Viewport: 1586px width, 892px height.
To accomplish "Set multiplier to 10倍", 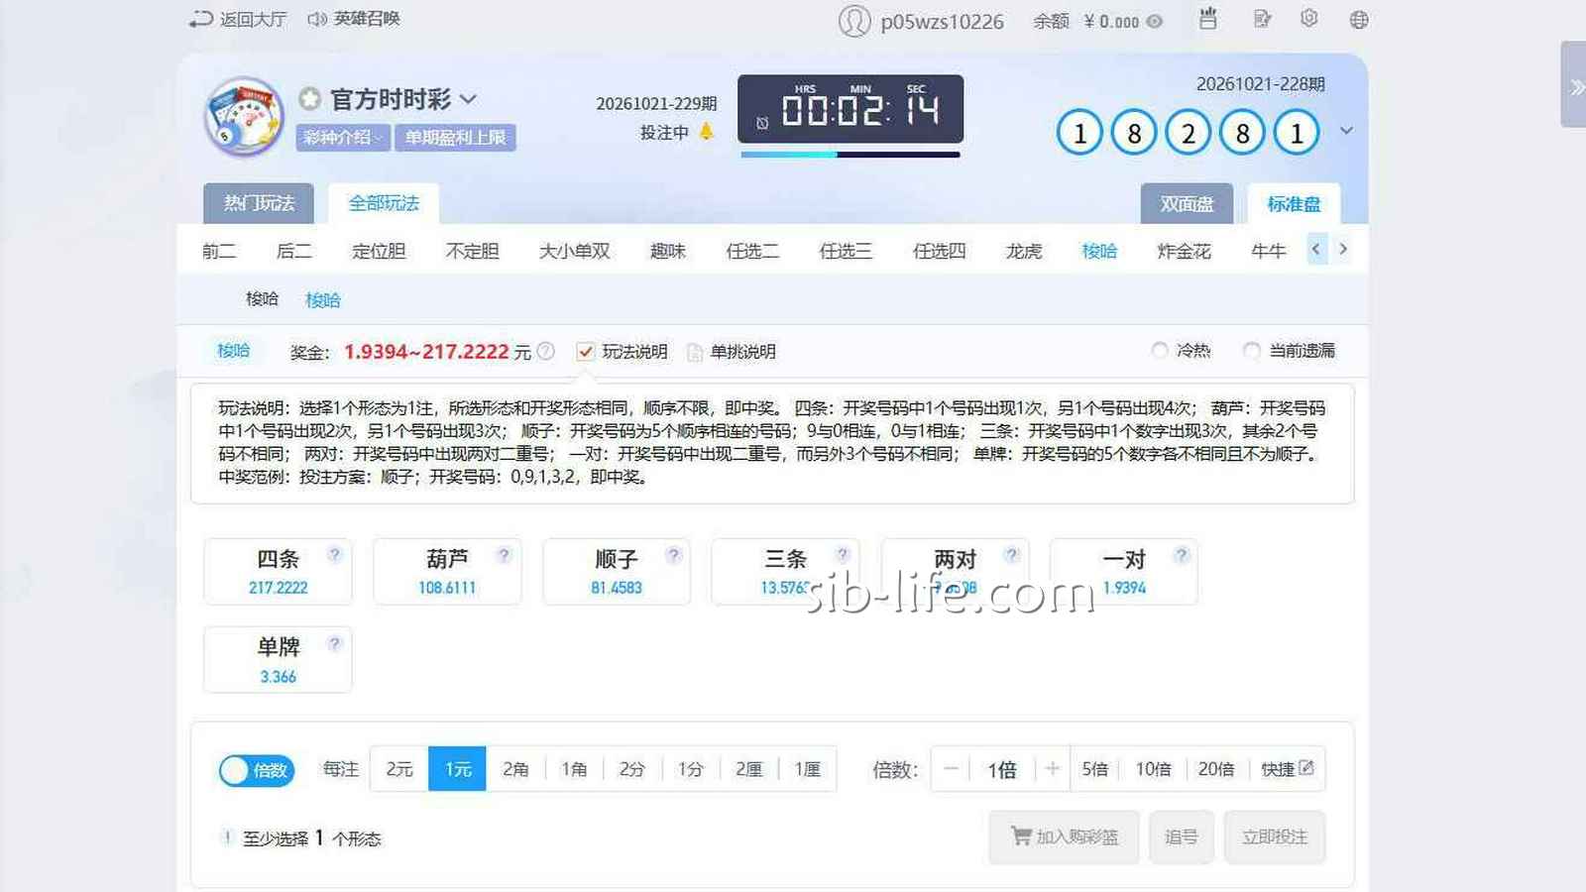I will pyautogui.click(x=1153, y=769).
